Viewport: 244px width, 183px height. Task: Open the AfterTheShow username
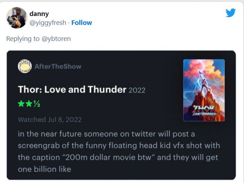pyautogui.click(x=58, y=66)
